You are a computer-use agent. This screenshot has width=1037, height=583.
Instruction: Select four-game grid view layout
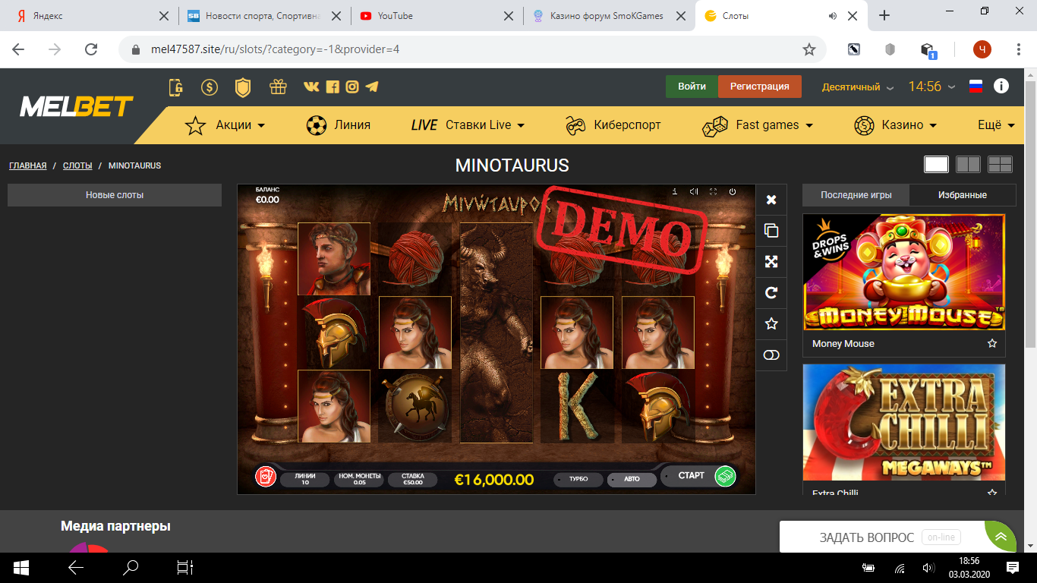pos(1000,165)
